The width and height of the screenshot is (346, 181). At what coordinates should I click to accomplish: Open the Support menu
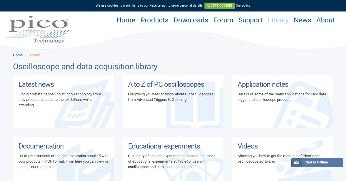(x=251, y=20)
